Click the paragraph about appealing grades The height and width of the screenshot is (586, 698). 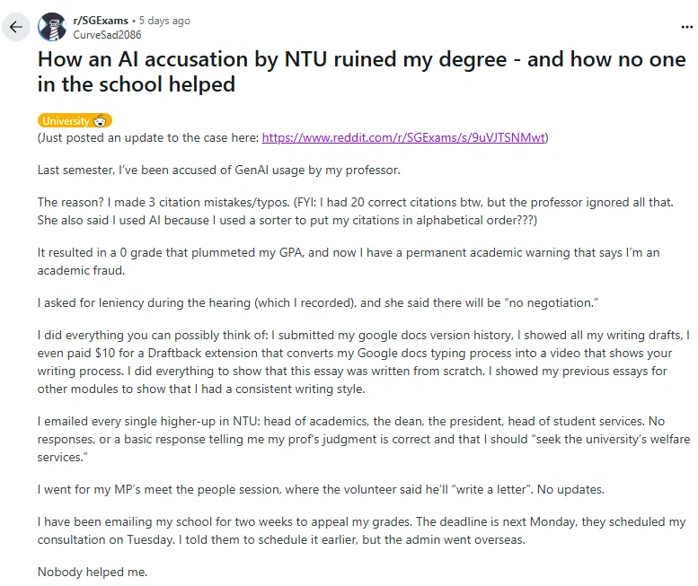click(361, 530)
